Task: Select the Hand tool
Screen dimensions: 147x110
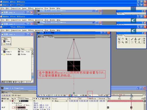Action: coord(119,42)
